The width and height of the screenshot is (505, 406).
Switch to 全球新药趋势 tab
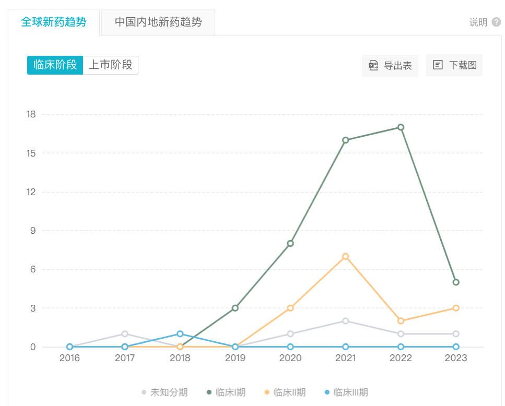(x=54, y=22)
